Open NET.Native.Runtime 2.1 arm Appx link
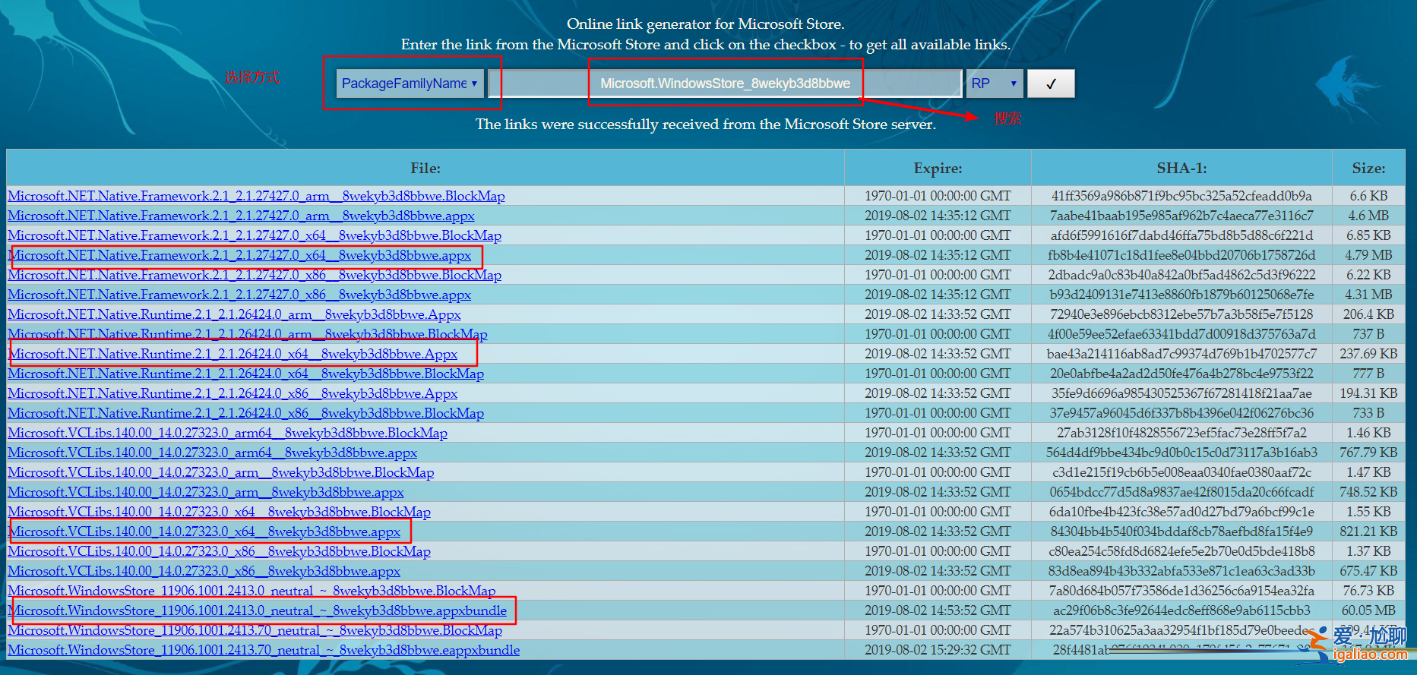Image resolution: width=1417 pixels, height=675 pixels. 234,315
